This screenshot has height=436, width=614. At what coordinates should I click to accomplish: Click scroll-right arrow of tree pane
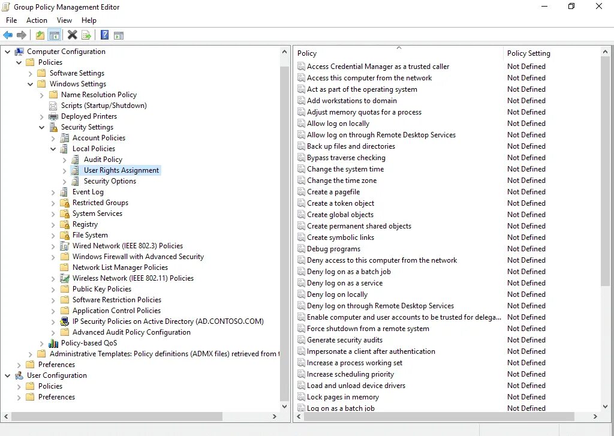coord(275,416)
